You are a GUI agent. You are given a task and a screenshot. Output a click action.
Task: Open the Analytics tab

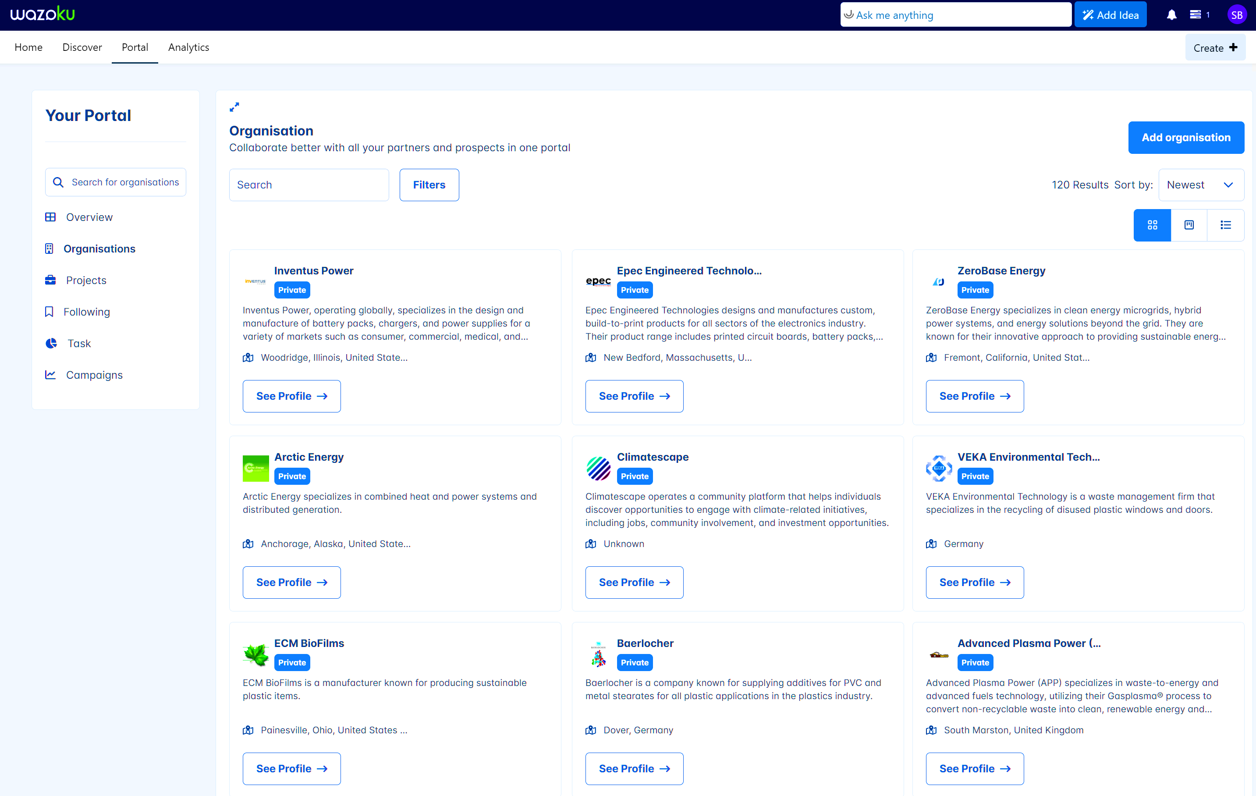coord(188,47)
